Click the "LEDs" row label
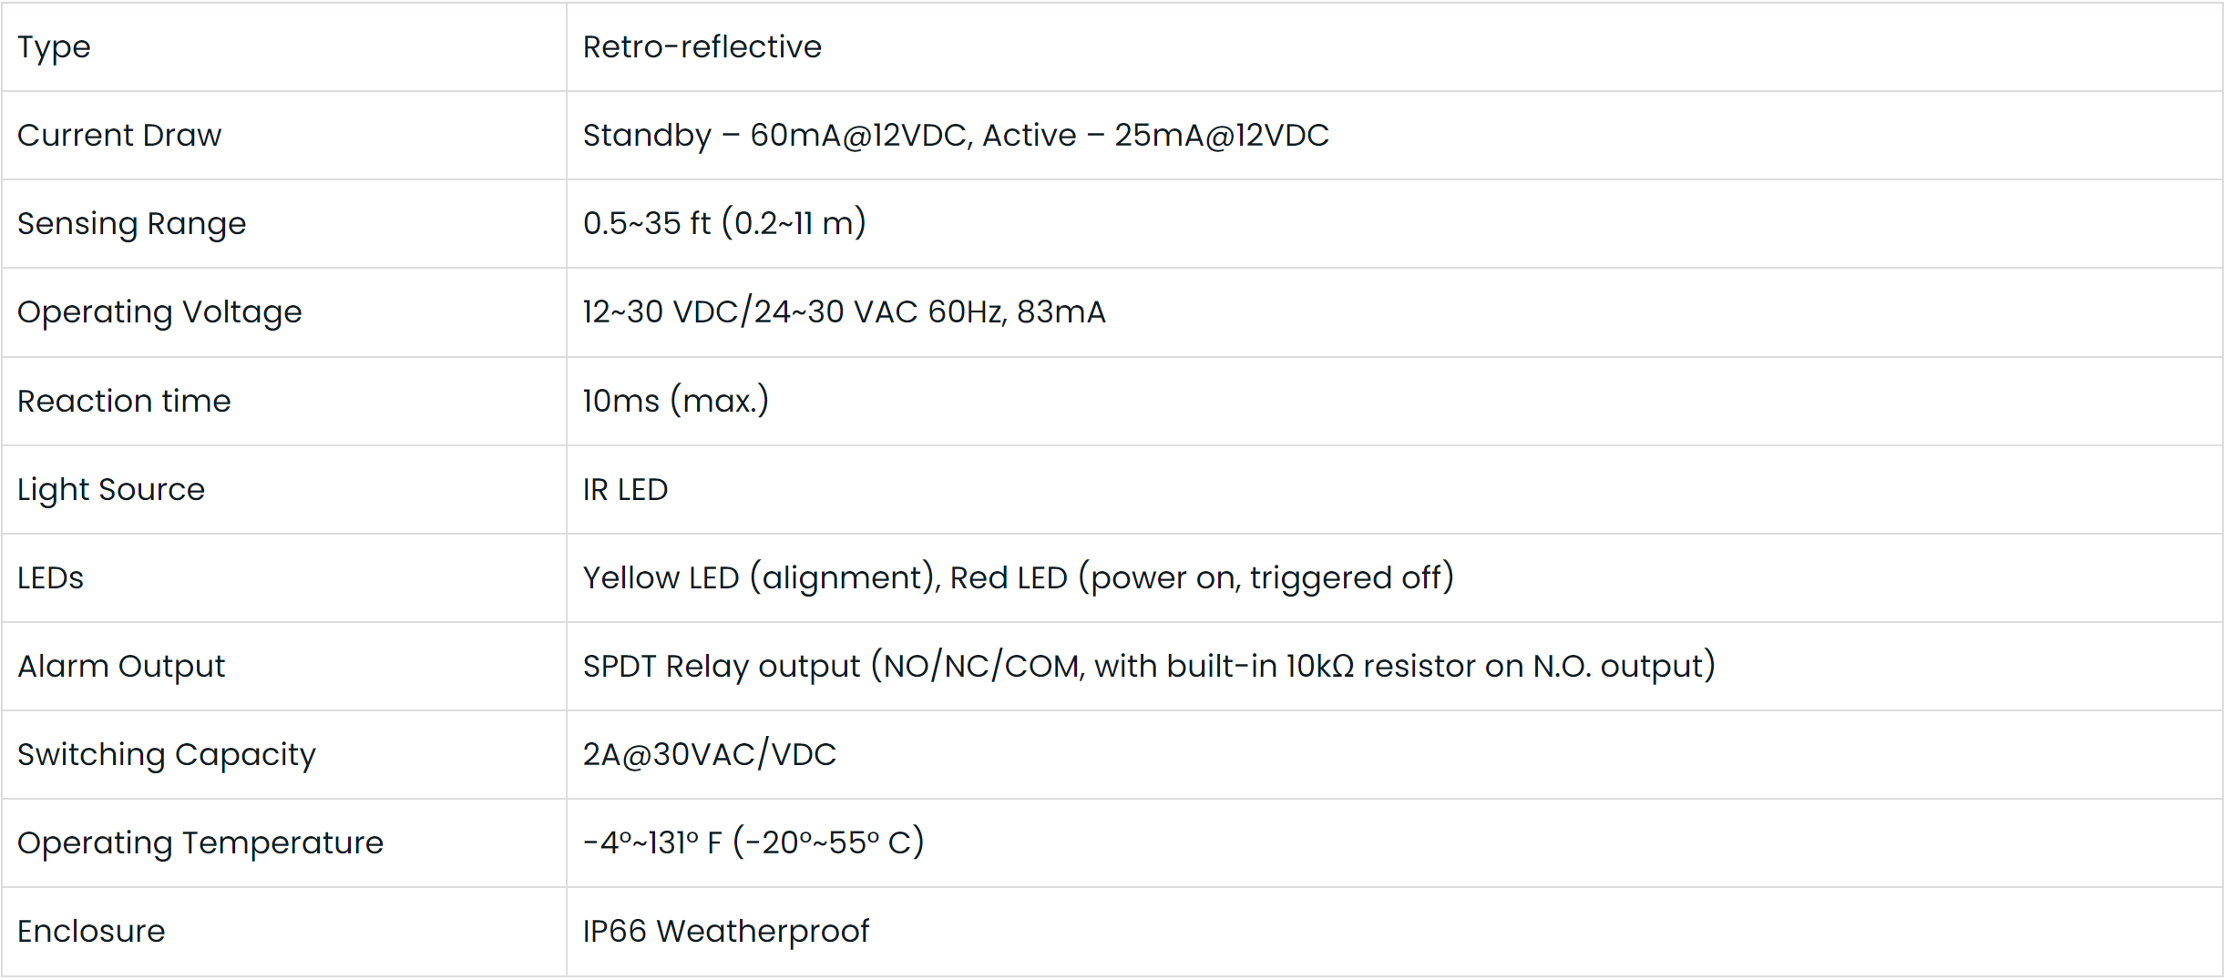2224x980 pixels. pyautogui.click(x=50, y=578)
